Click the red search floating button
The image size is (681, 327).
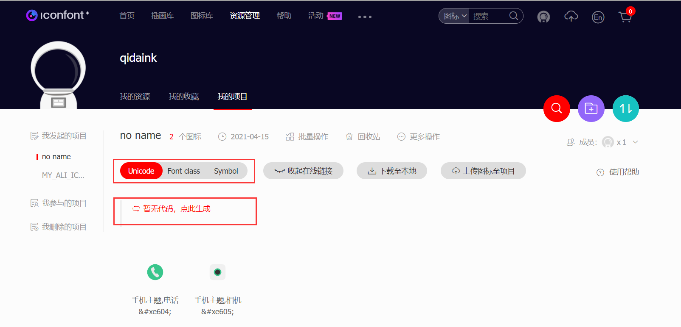coord(557,109)
